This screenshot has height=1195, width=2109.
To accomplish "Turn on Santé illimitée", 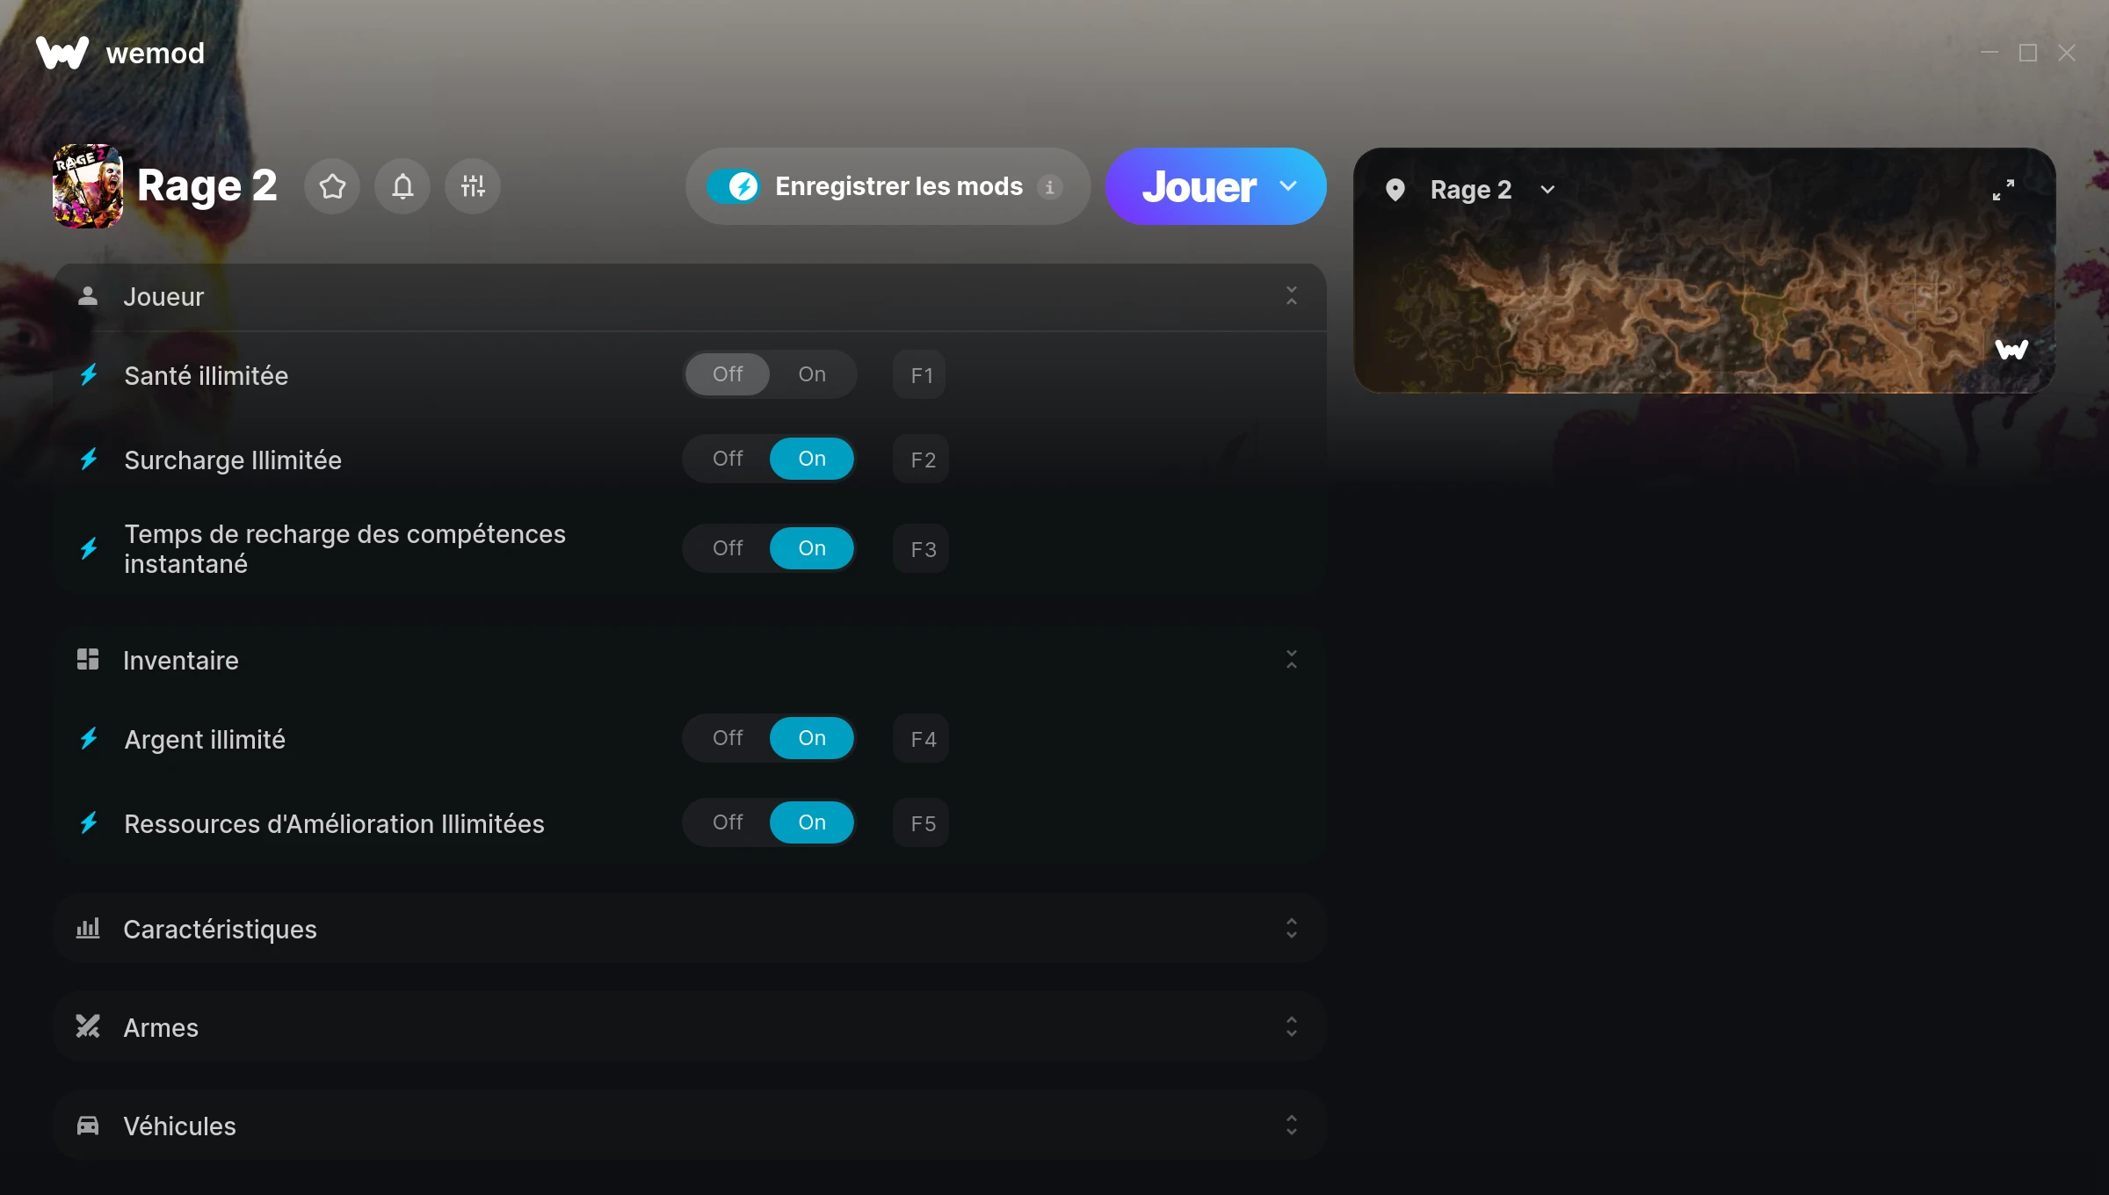I will click(812, 374).
